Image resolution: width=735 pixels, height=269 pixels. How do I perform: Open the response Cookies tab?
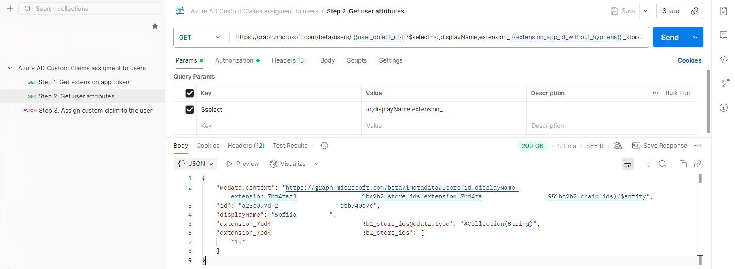[x=208, y=146]
